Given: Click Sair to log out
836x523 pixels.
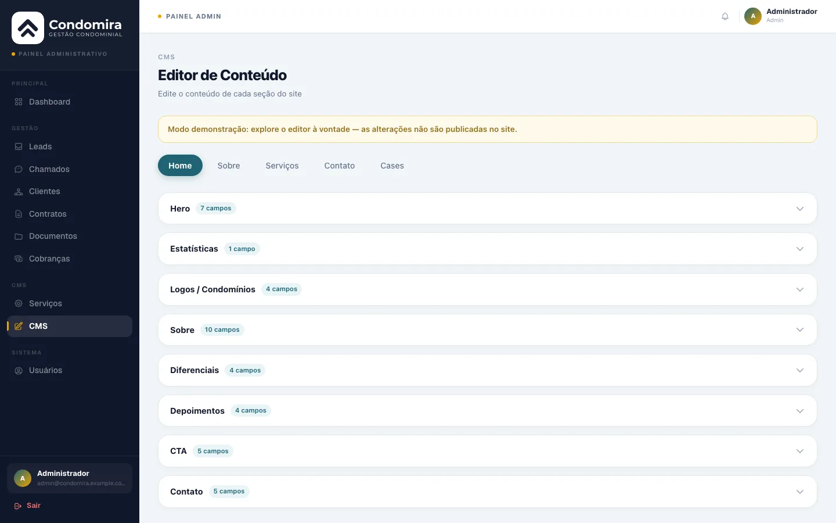Looking at the screenshot, I should [27, 506].
